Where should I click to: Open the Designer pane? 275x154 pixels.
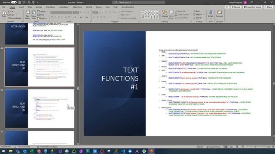click(220, 14)
